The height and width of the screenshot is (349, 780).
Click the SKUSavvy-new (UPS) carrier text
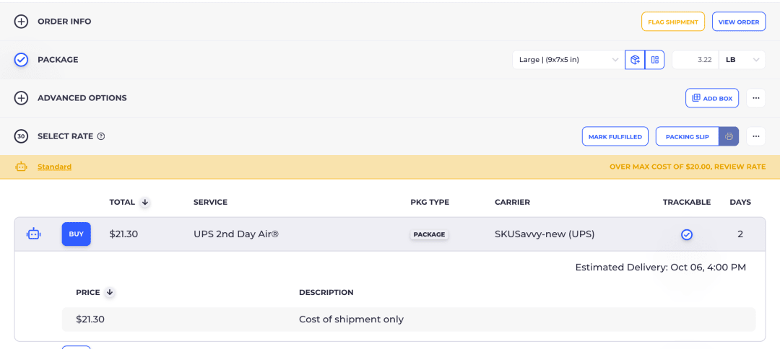tap(545, 234)
